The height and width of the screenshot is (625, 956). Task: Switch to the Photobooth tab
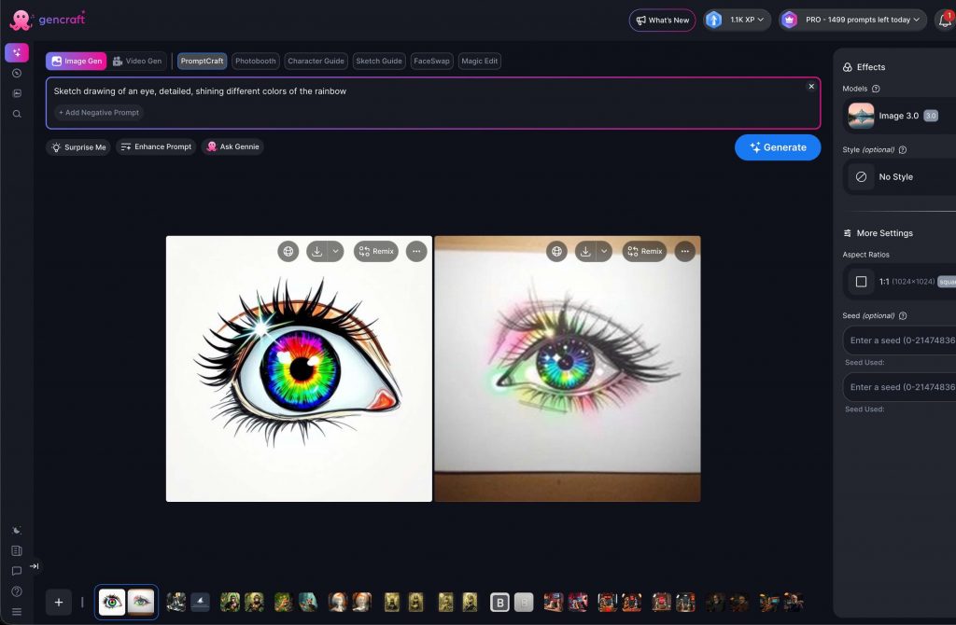(255, 62)
